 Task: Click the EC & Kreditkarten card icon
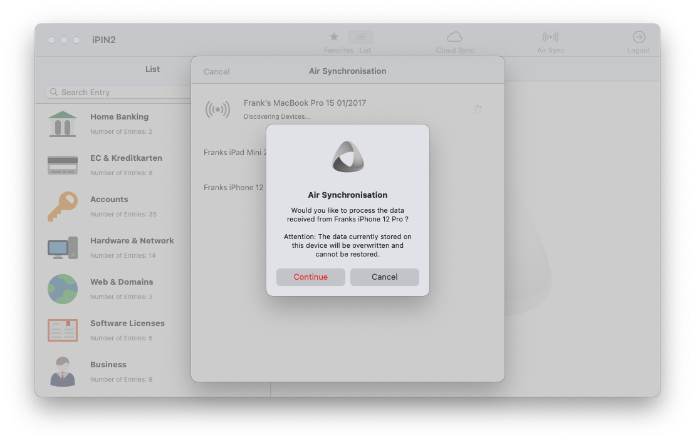pyautogui.click(x=63, y=165)
